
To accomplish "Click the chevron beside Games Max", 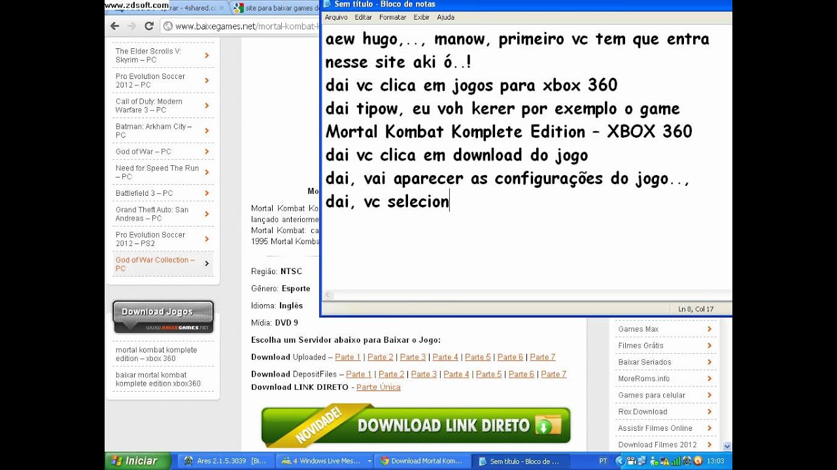I will [709, 329].
